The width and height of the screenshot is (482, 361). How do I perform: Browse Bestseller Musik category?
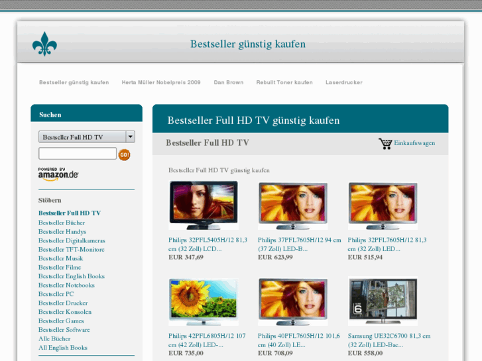(x=60, y=258)
